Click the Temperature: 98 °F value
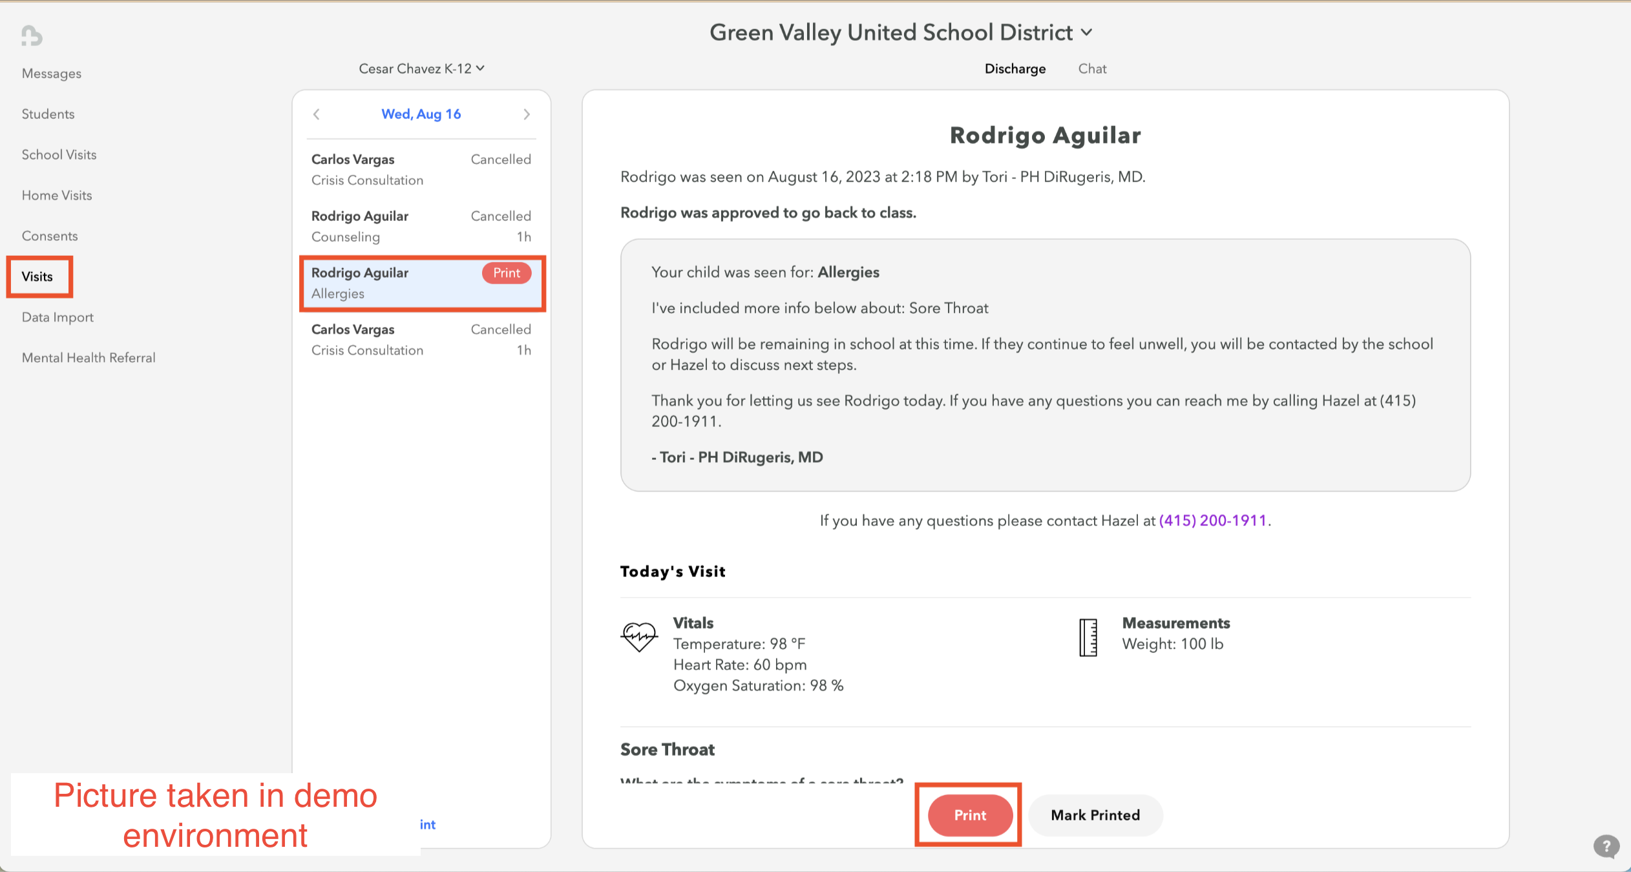This screenshot has height=872, width=1631. 739,644
